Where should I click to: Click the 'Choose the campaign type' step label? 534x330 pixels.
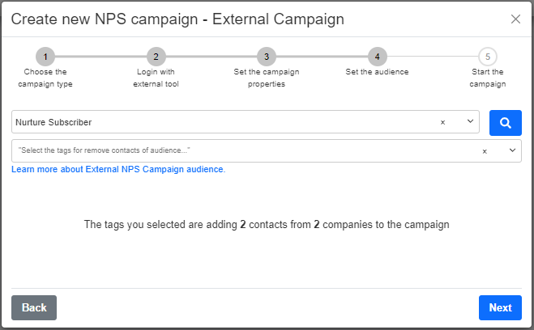coord(45,78)
